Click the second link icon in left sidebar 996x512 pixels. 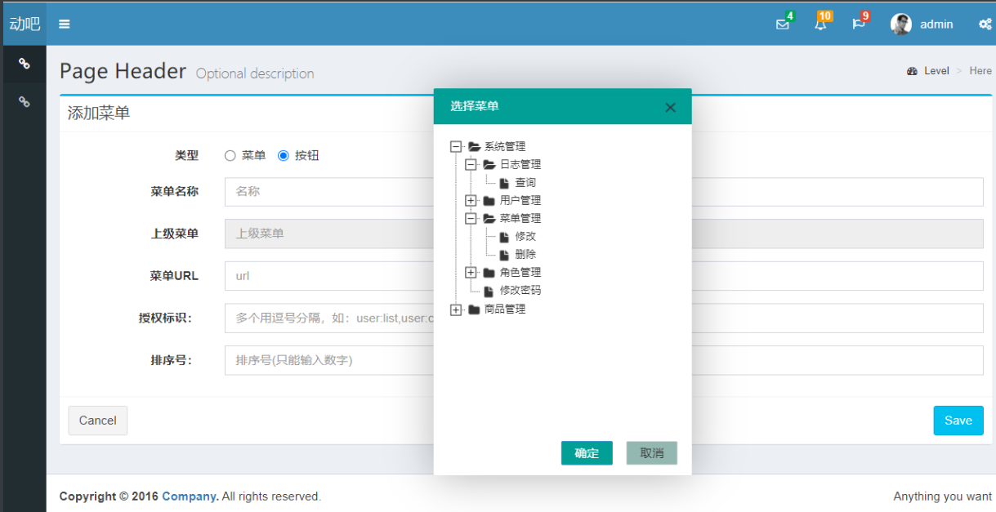[x=25, y=102]
